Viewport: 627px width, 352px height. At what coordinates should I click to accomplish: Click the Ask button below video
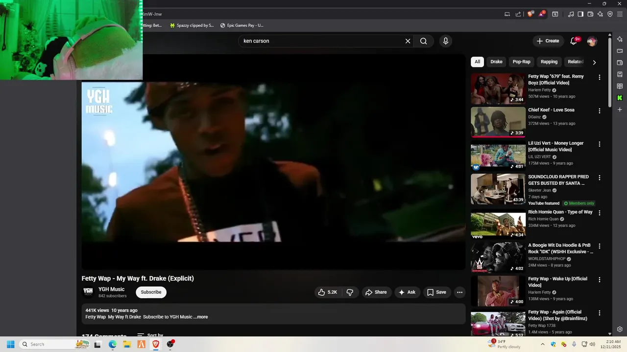coord(407,292)
